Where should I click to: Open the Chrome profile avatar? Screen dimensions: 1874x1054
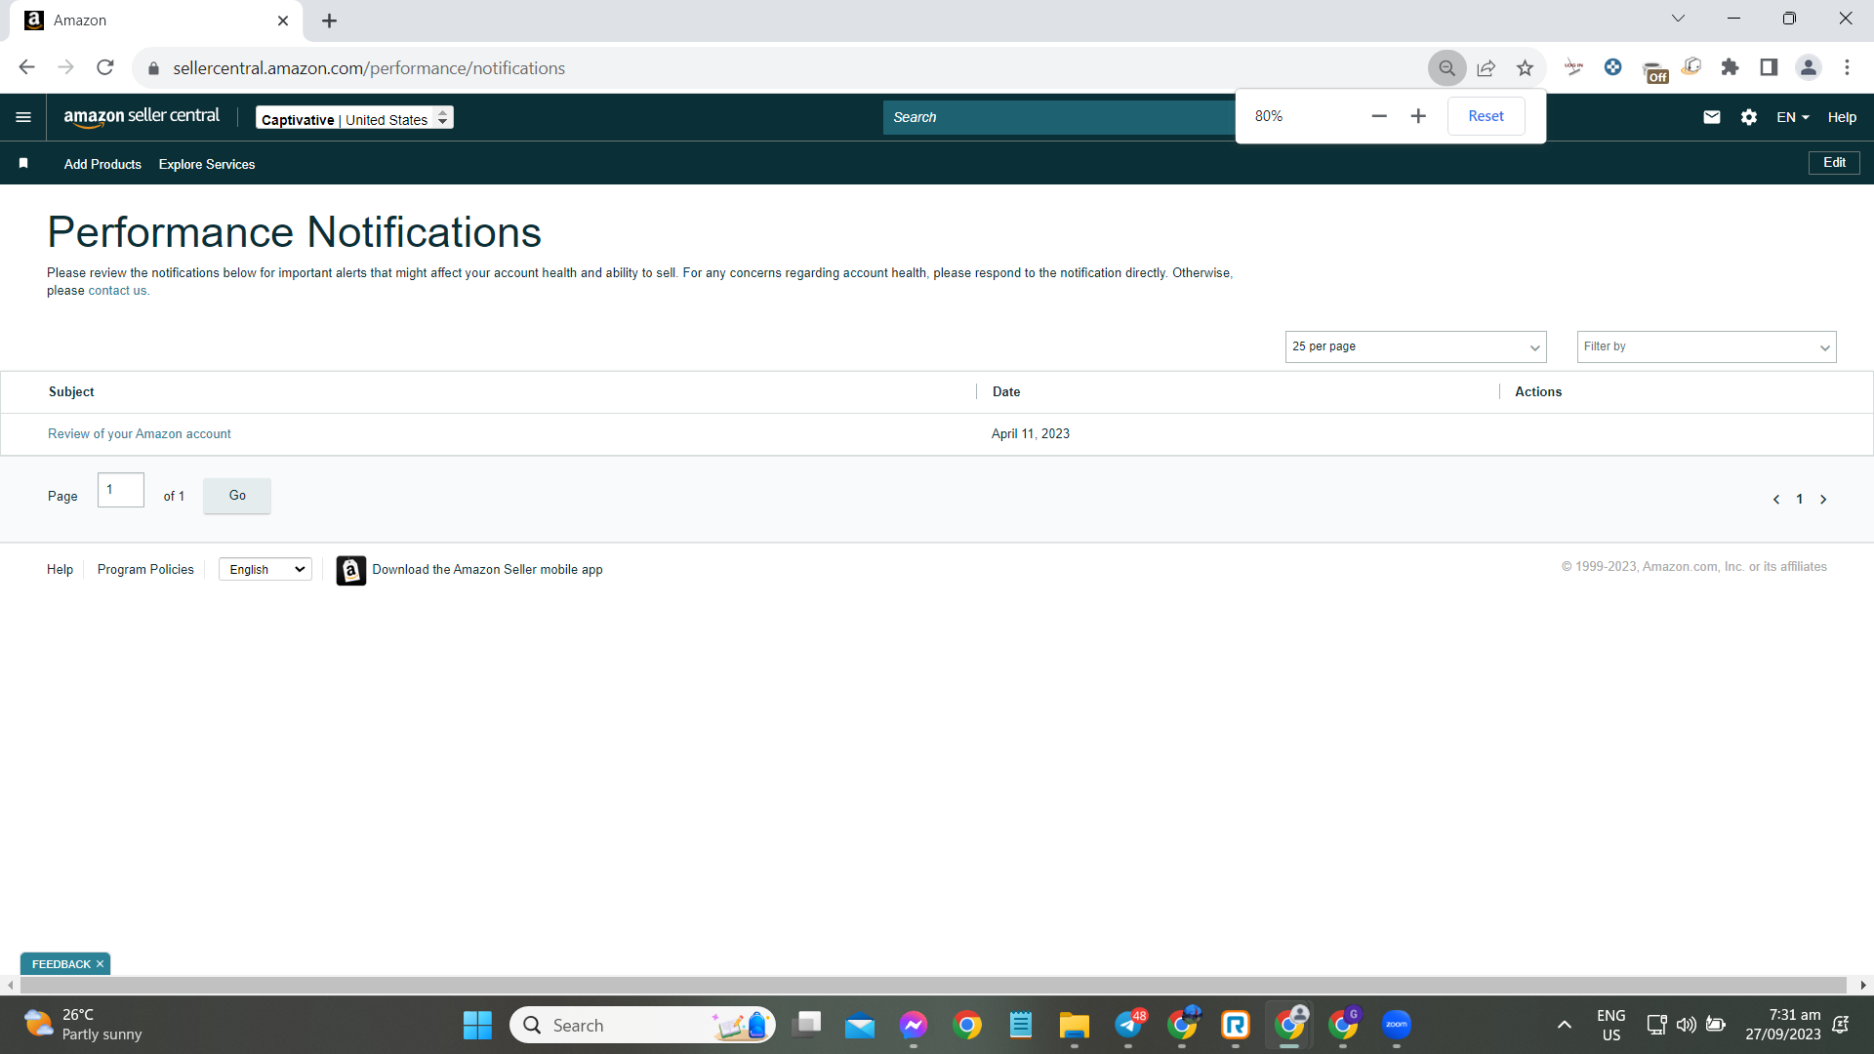click(x=1809, y=67)
